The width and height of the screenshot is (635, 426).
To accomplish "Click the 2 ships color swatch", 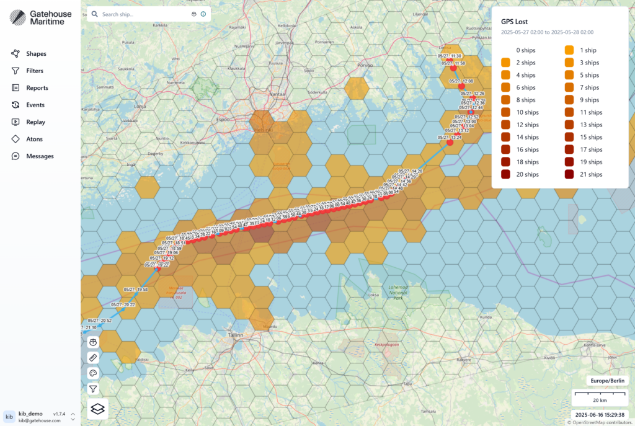I will (505, 63).
